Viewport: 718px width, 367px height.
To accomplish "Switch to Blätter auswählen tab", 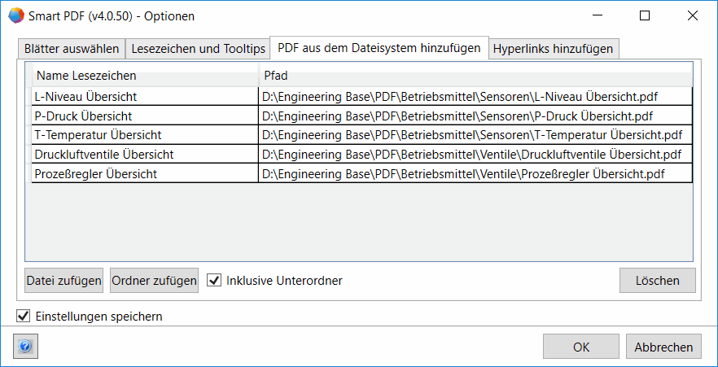I will (x=71, y=49).
